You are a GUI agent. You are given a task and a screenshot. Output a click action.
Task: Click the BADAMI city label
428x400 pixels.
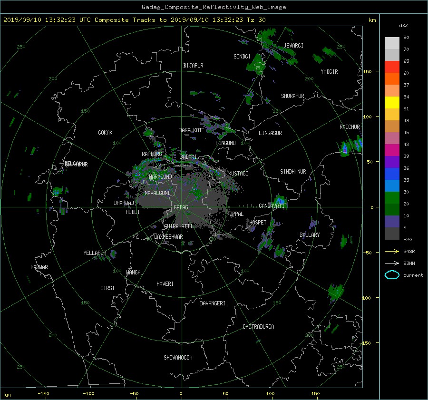(188, 157)
